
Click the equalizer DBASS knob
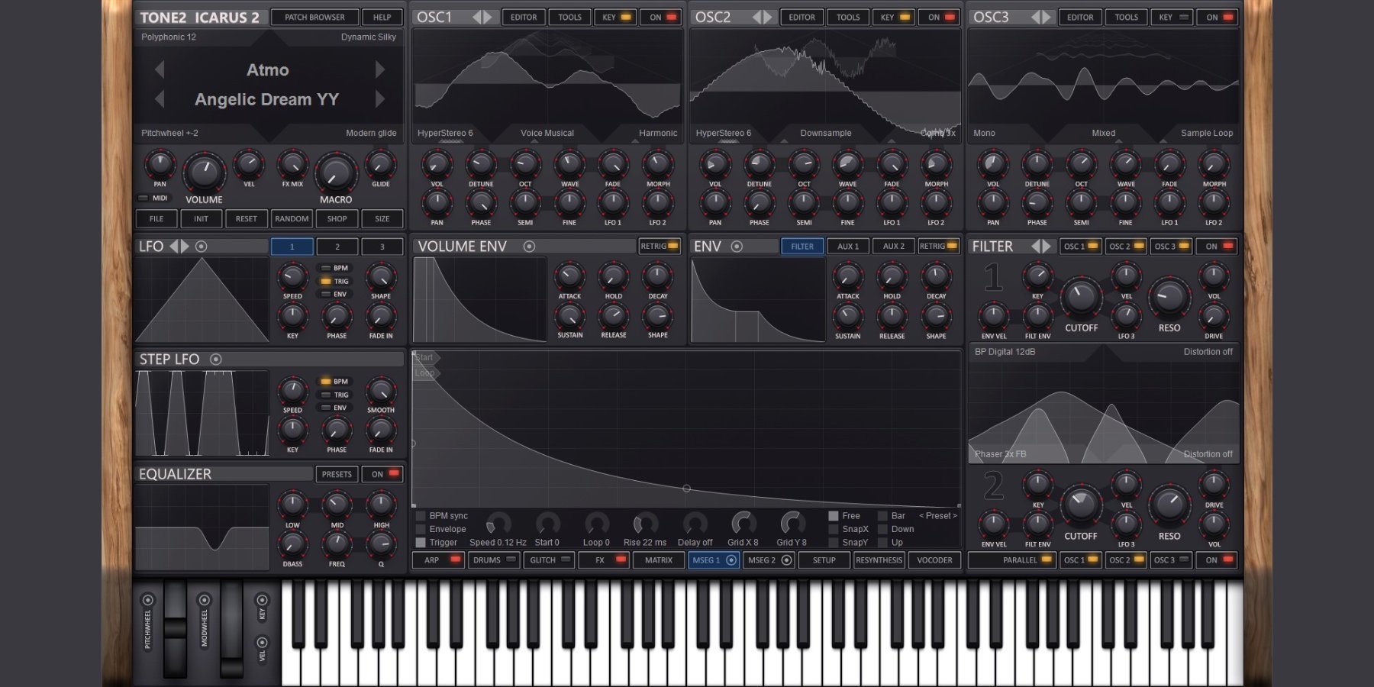292,545
